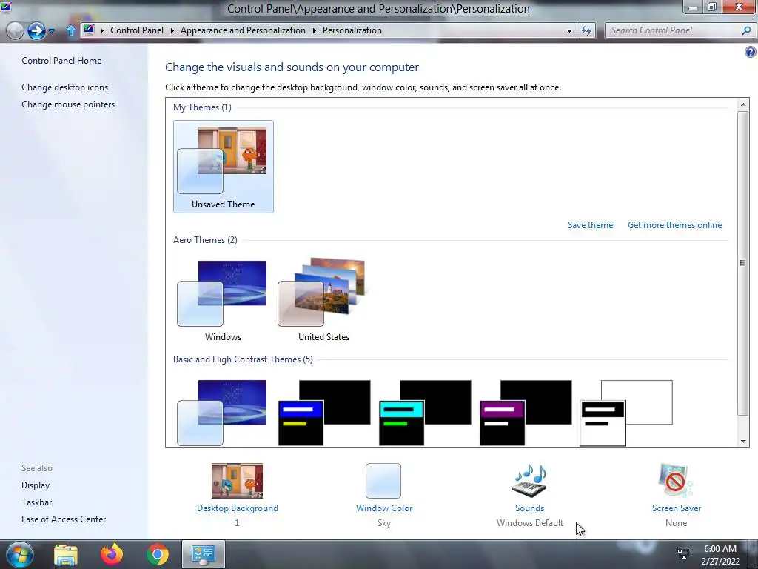Click the Up one level arrow
The image size is (758, 569).
(70, 30)
